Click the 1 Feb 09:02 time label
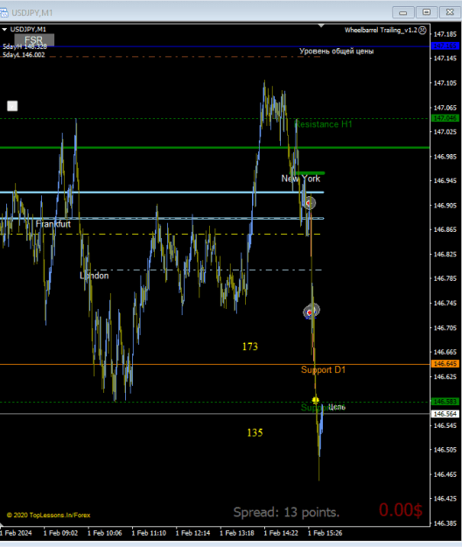The height and width of the screenshot is (547, 462). click(60, 533)
